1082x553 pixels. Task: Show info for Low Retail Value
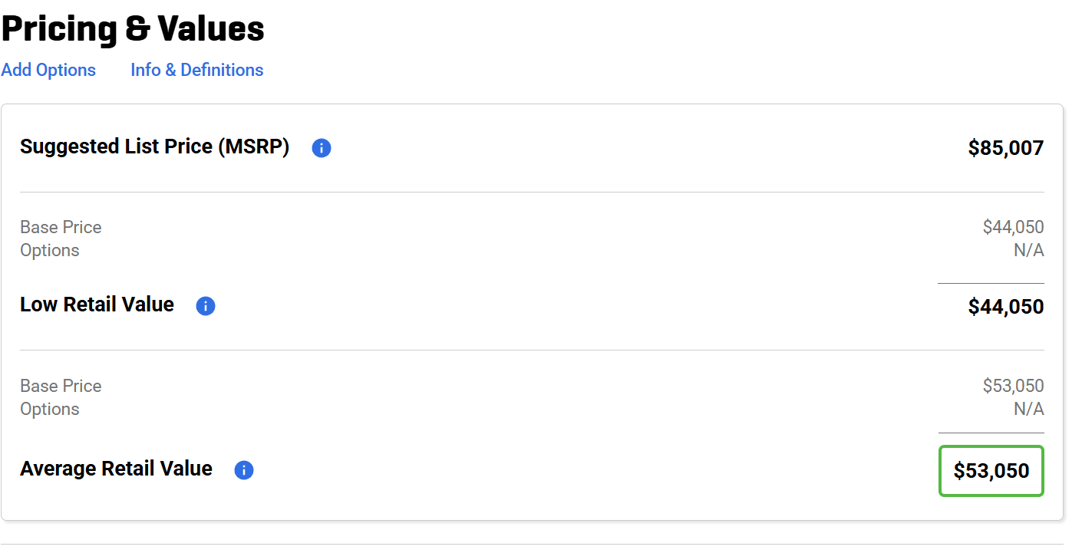click(x=206, y=306)
